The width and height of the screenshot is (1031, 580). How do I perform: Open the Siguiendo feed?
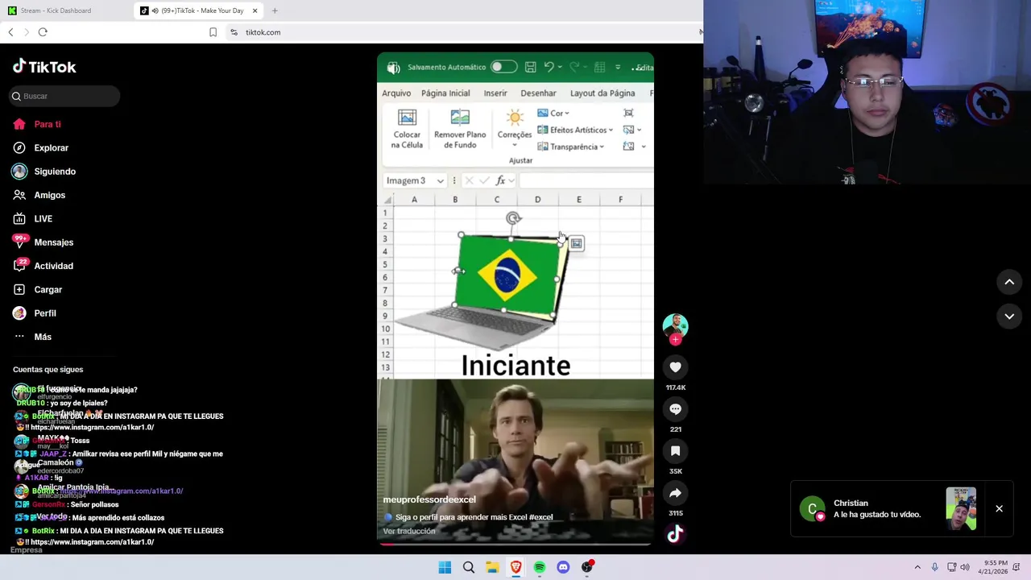pyautogui.click(x=55, y=171)
